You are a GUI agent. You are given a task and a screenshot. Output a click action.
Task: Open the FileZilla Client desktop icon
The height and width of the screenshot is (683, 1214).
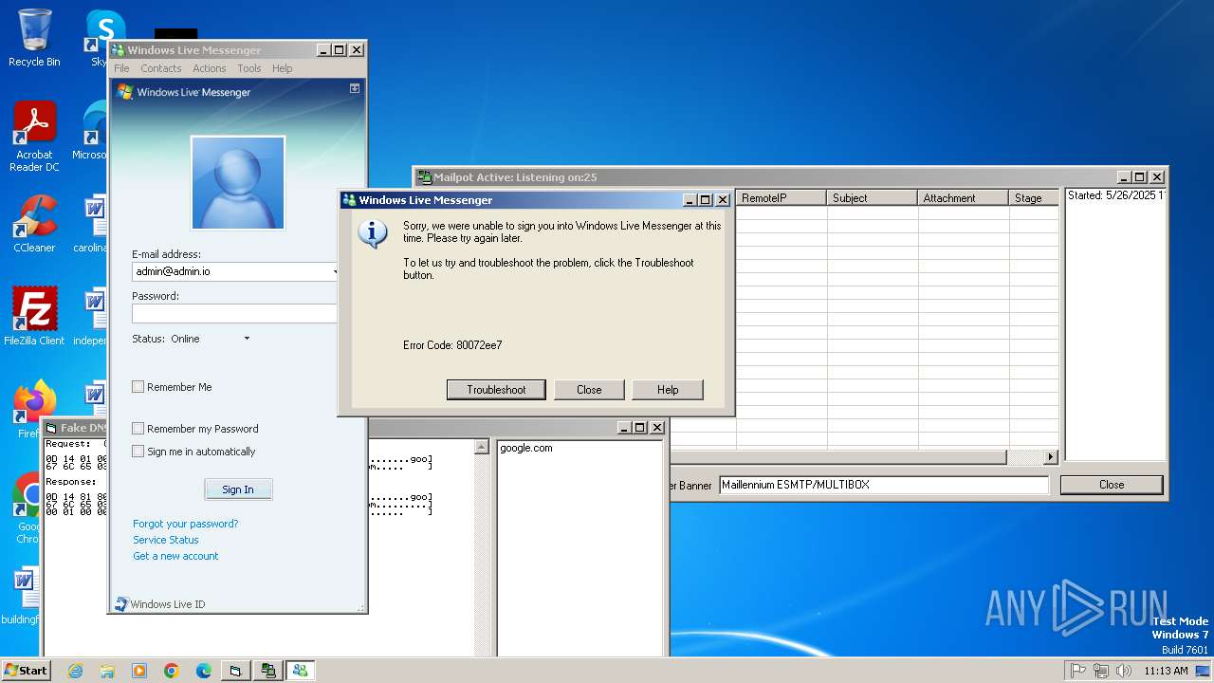[34, 316]
